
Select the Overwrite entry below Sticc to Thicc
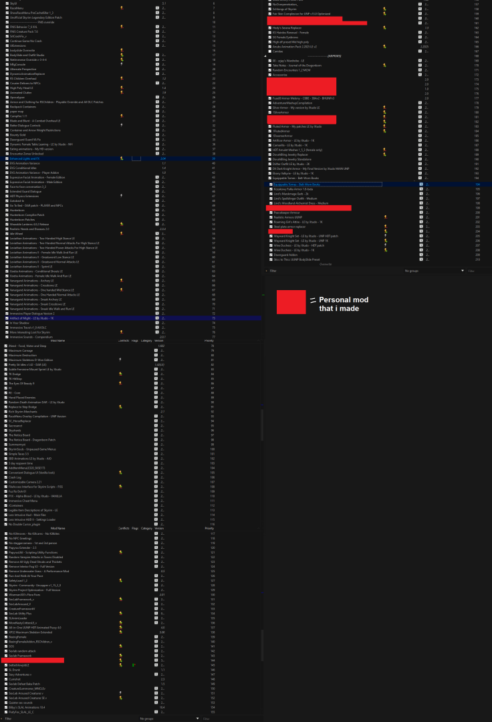pyautogui.click(x=326, y=264)
